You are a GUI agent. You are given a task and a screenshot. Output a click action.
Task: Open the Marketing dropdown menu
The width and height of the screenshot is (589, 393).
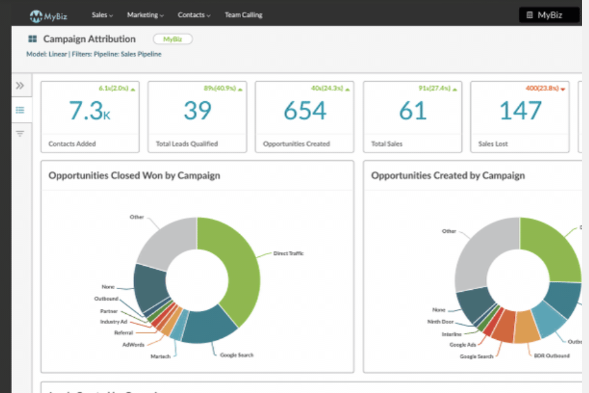(145, 15)
